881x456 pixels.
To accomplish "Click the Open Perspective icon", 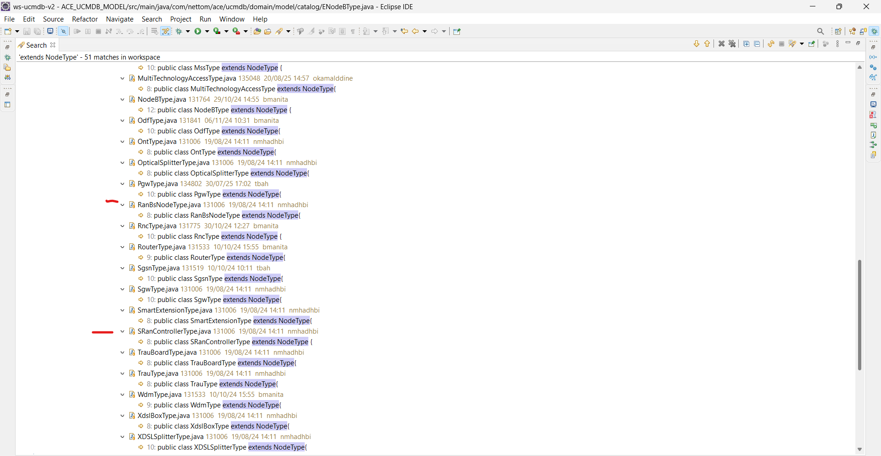I will tap(838, 31).
